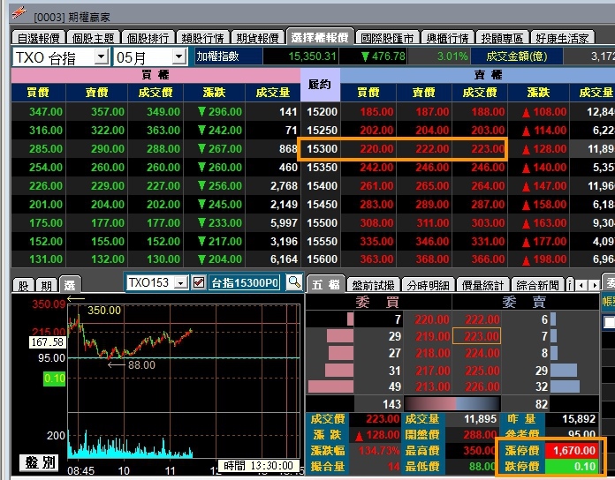Click the 0.10 green price marker on chart
This screenshot has height=480, width=615.
(54, 379)
